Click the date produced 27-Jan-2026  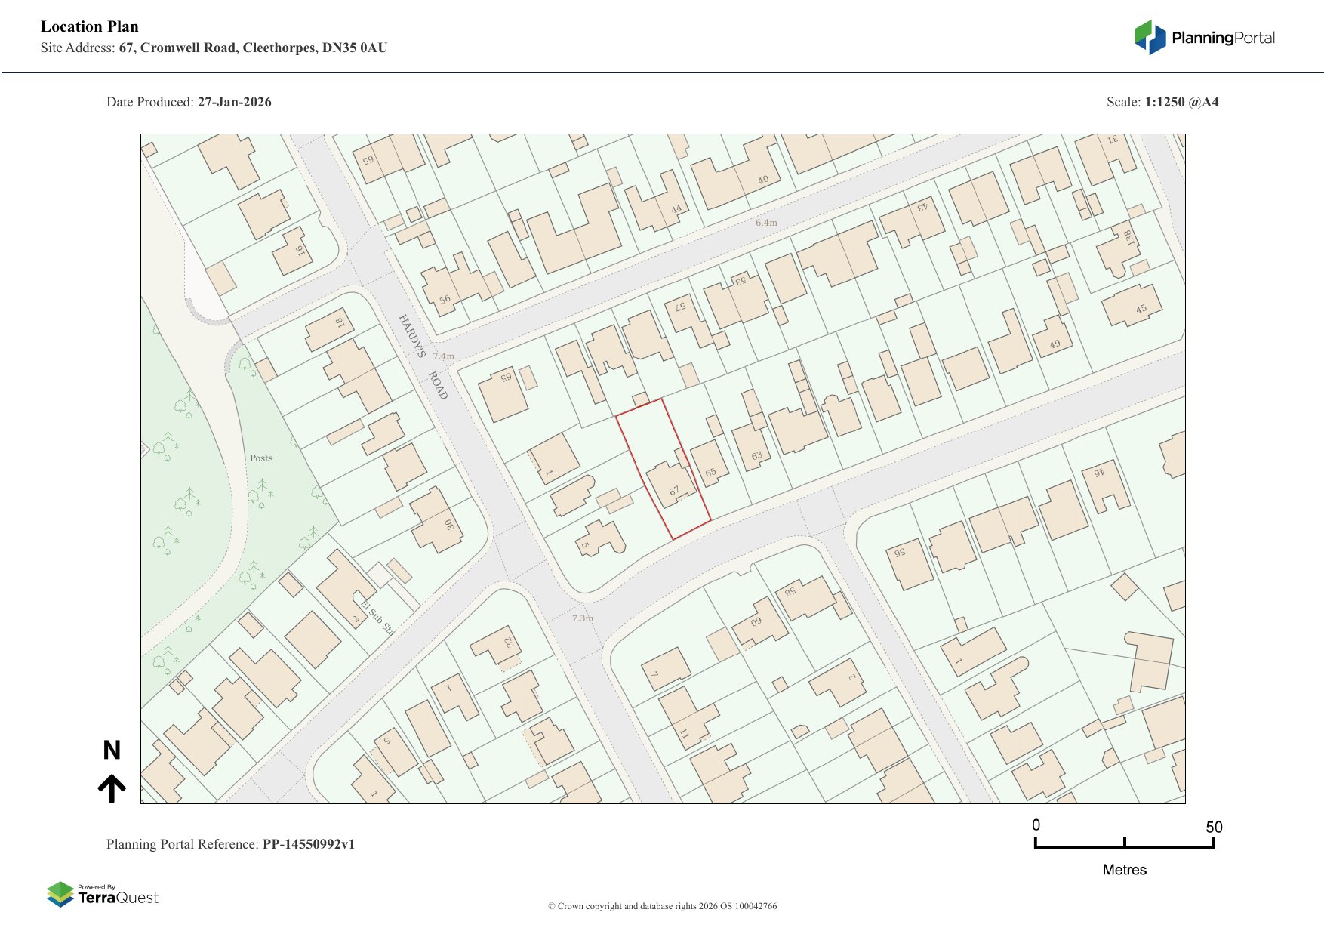(234, 103)
